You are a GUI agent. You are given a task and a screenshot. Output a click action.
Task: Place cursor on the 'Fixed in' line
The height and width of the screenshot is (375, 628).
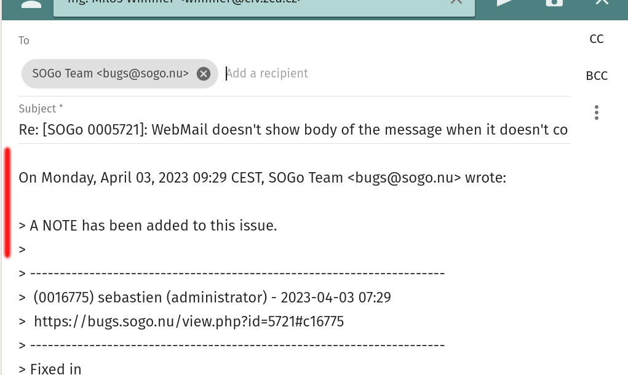[x=55, y=368]
